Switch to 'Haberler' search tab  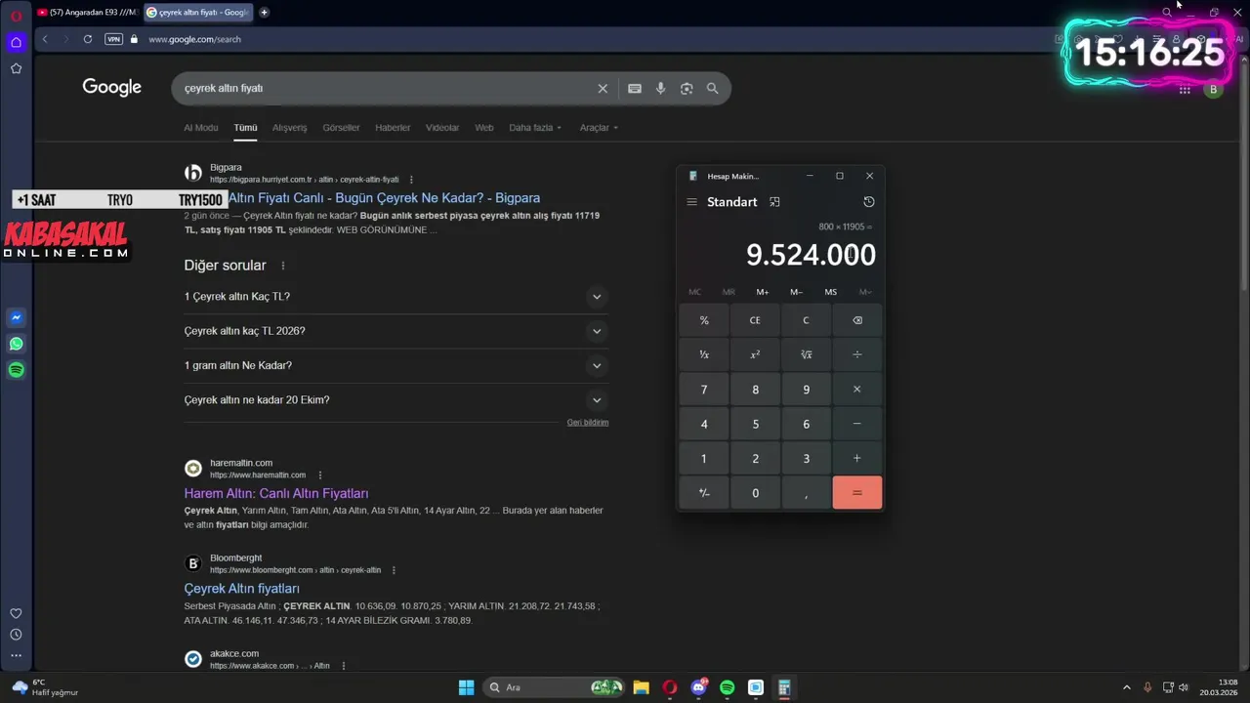(393, 128)
